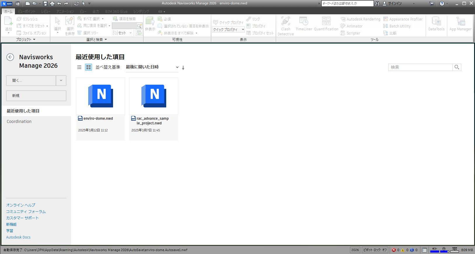Expand the Add (追加) dropdown arrow
The height and width of the screenshot is (254, 475).
tap(8, 33)
